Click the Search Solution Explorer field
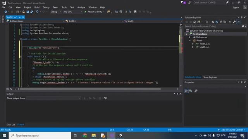 tap(213, 27)
